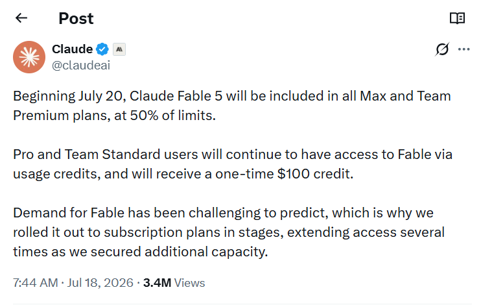Click the Demand for Fable paragraph
This screenshot has height=305, width=481.
point(229,232)
